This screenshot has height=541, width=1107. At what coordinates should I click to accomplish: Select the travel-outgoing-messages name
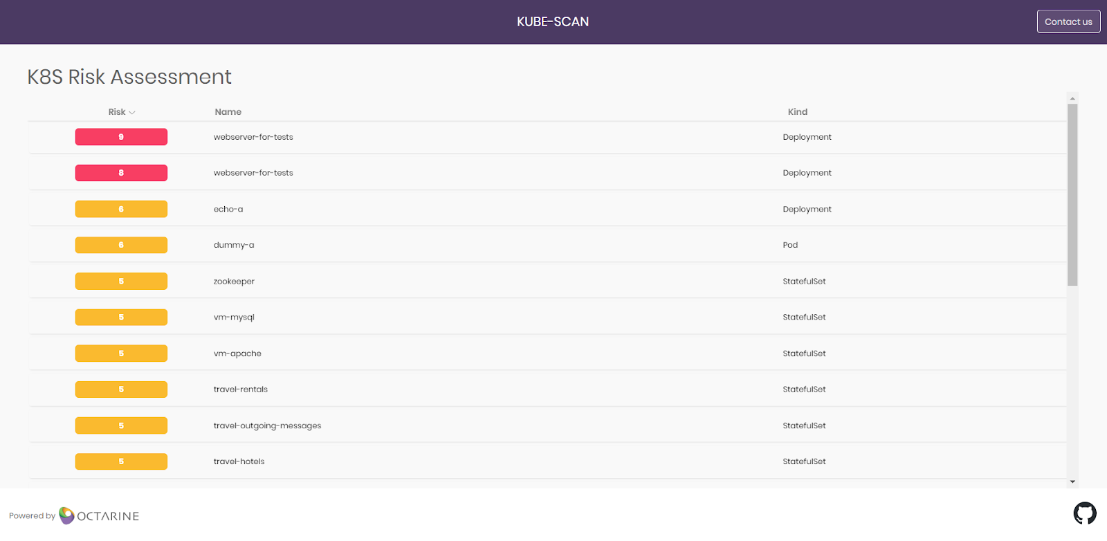(267, 425)
